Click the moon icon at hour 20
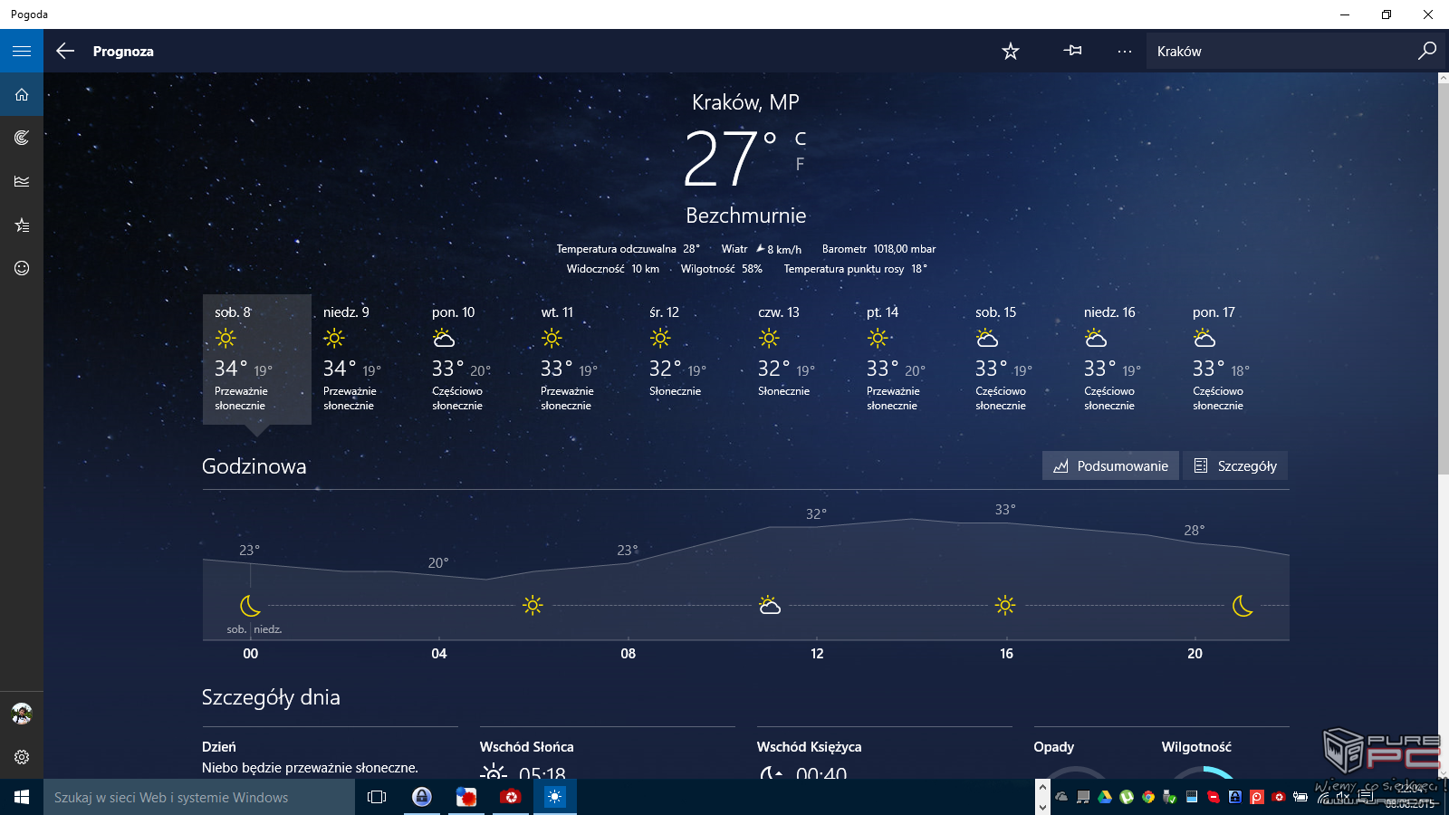The image size is (1449, 815). click(1243, 605)
